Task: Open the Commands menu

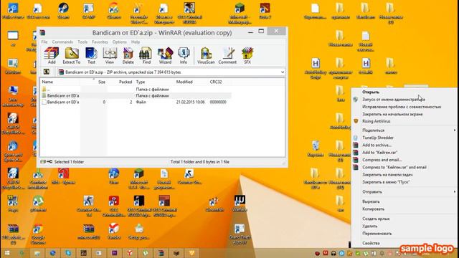Action: pyautogui.click(x=62, y=42)
